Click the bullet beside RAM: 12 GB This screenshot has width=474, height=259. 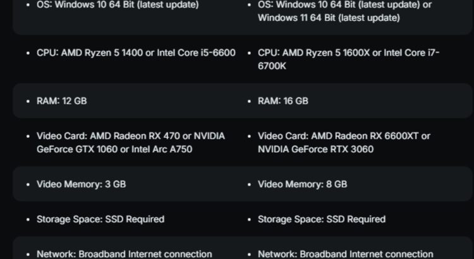28,101
